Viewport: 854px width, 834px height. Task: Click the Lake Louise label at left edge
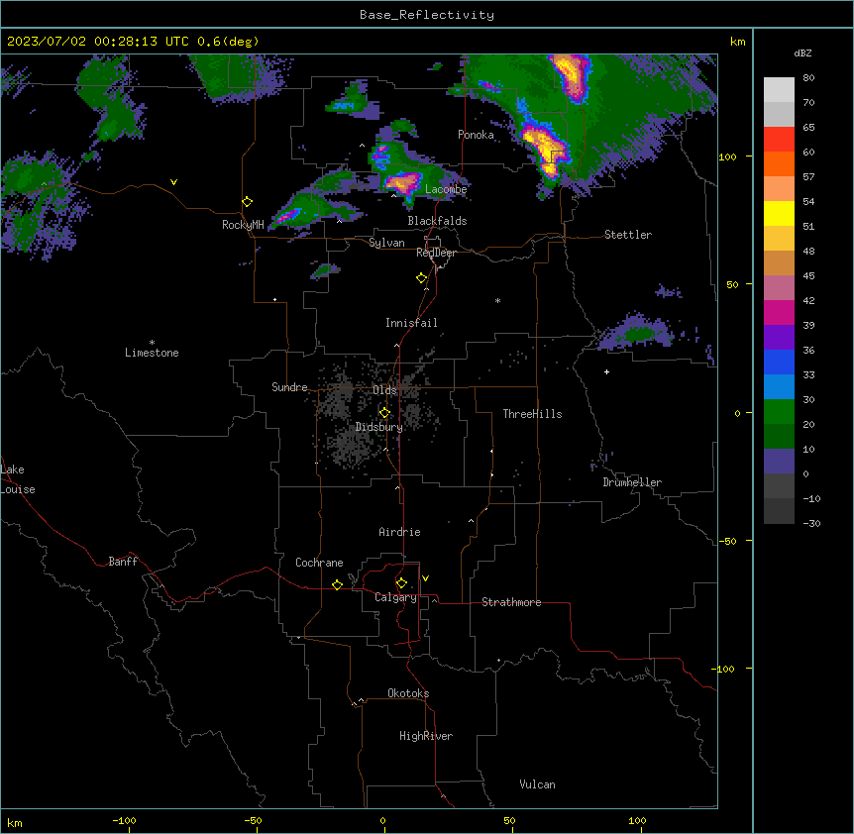pos(18,479)
